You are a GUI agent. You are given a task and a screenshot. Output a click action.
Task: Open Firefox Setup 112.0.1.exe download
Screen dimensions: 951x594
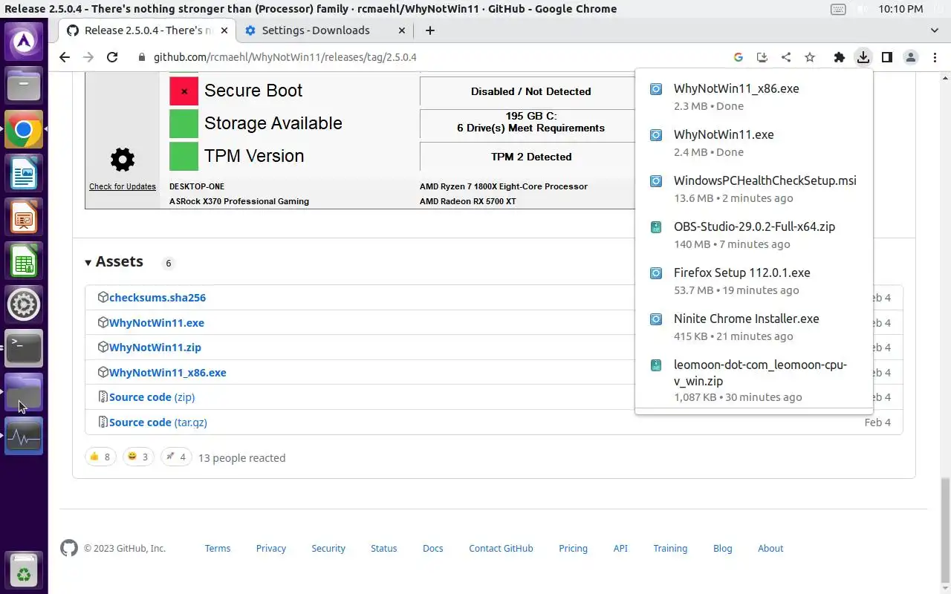pyautogui.click(x=754, y=281)
